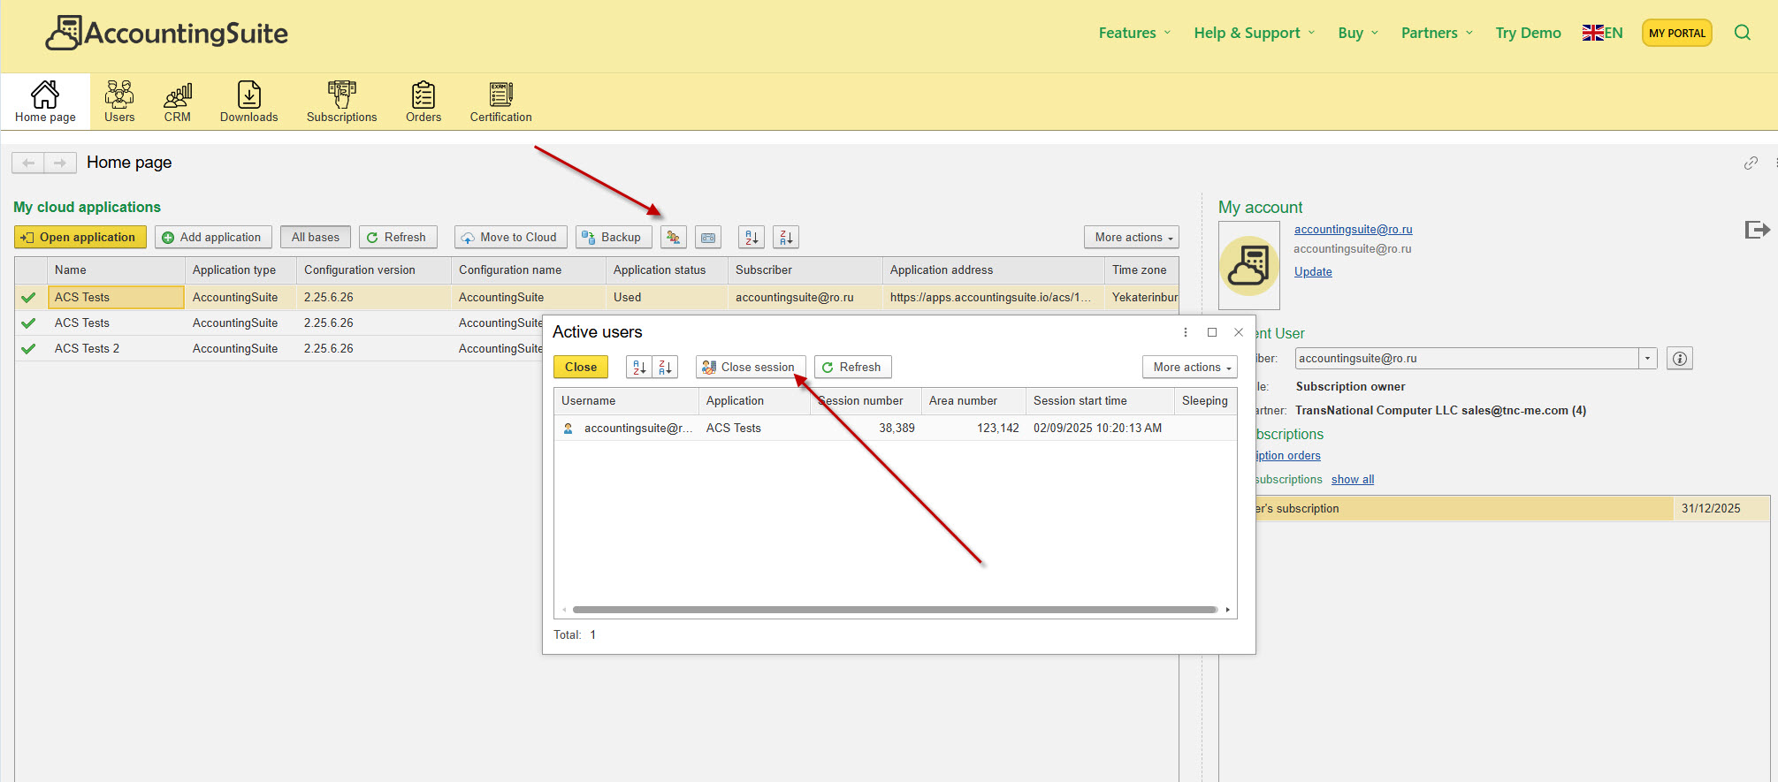Open the Home page section
The height and width of the screenshot is (782, 1778).
(x=45, y=102)
